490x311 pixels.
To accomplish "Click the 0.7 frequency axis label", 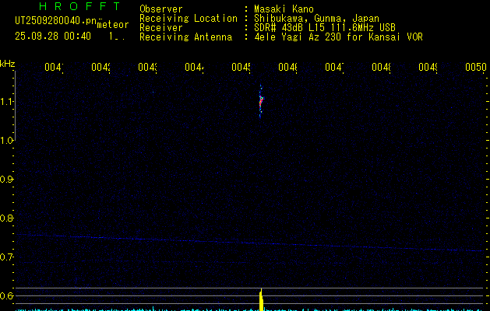I will point(8,257).
